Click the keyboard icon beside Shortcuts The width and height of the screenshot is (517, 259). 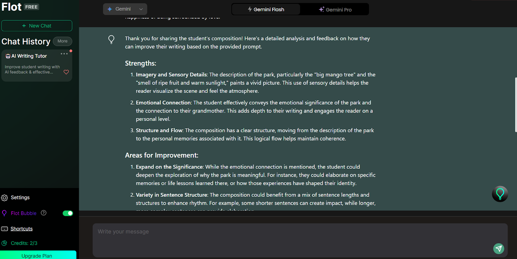[x=5, y=229]
